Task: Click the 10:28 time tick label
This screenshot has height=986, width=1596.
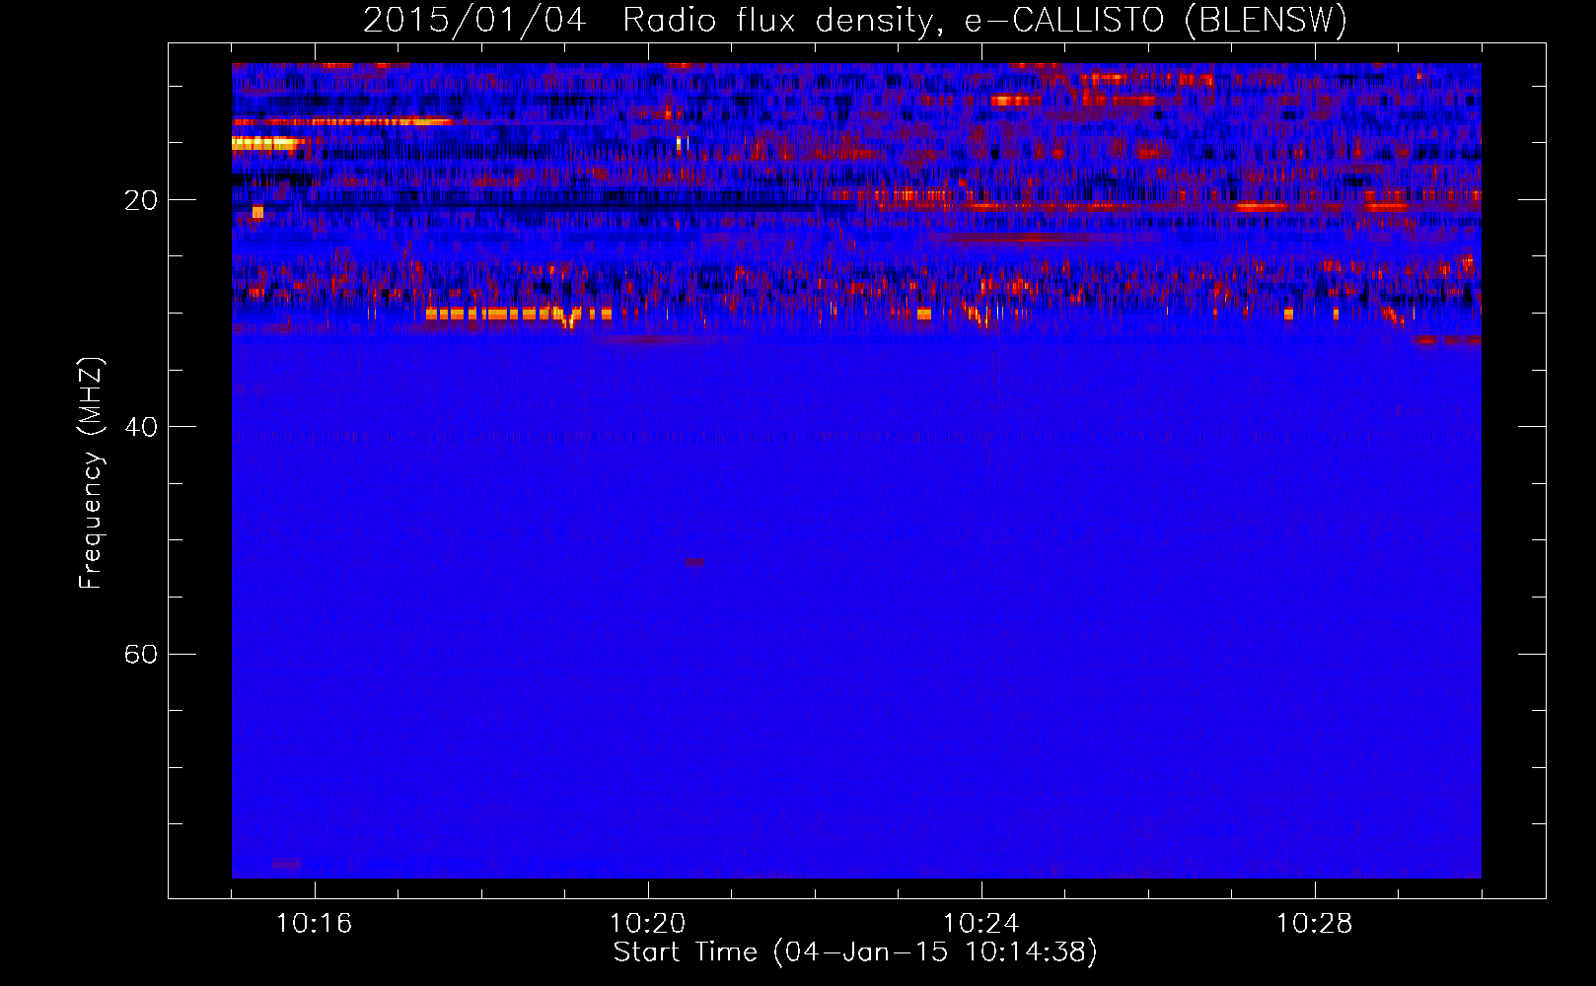Action: point(1315,924)
